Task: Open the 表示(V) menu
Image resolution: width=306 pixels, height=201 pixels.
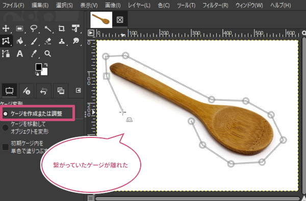Action: 89,5
